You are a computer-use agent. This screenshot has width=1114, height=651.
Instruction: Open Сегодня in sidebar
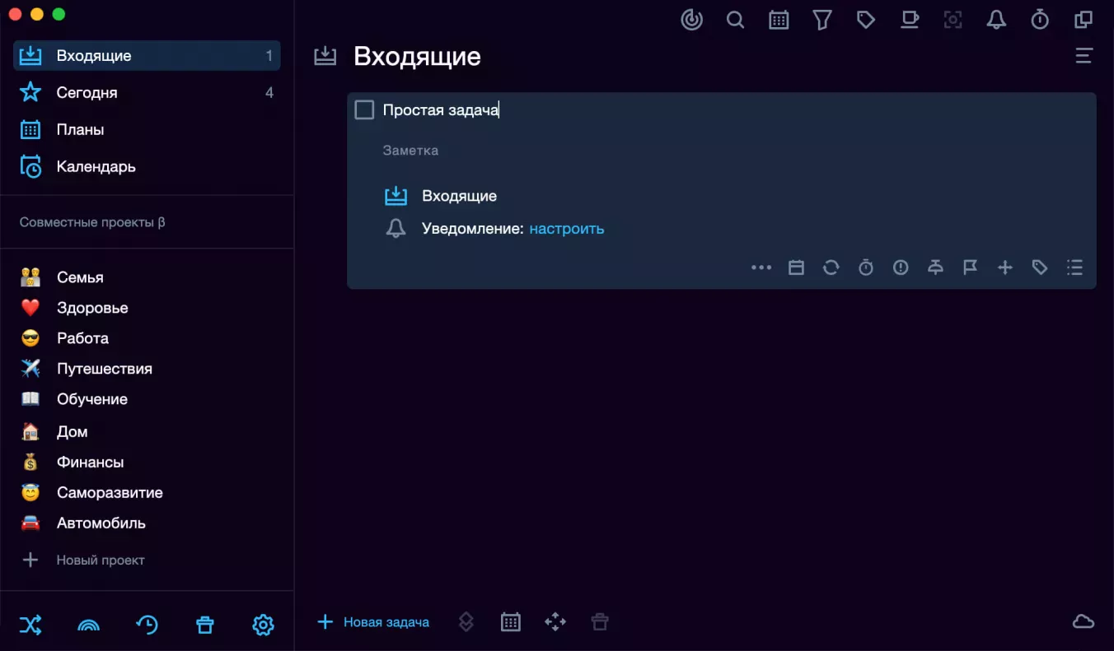(x=147, y=93)
